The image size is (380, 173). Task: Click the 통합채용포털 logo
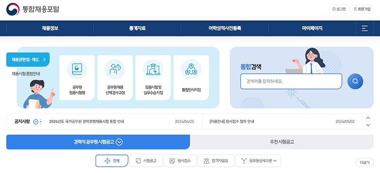[x=33, y=9]
